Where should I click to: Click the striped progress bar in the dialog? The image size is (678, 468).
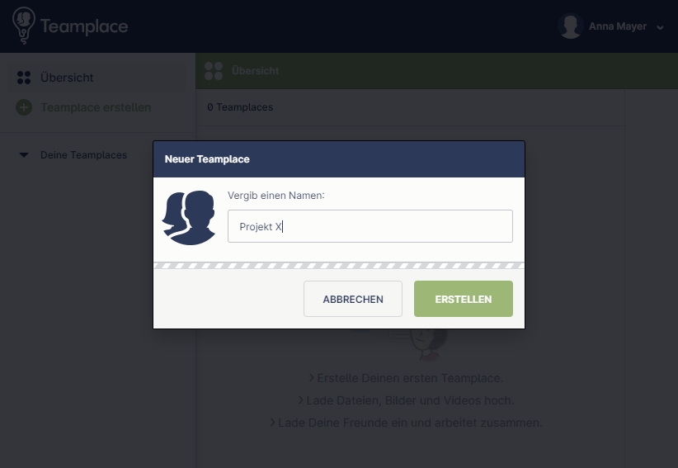click(339, 266)
